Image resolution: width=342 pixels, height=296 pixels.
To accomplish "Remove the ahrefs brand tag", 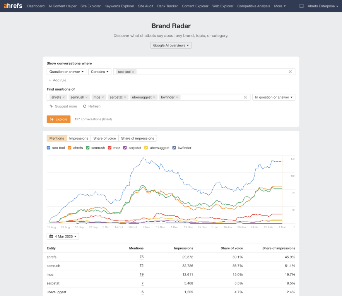I will click(64, 97).
